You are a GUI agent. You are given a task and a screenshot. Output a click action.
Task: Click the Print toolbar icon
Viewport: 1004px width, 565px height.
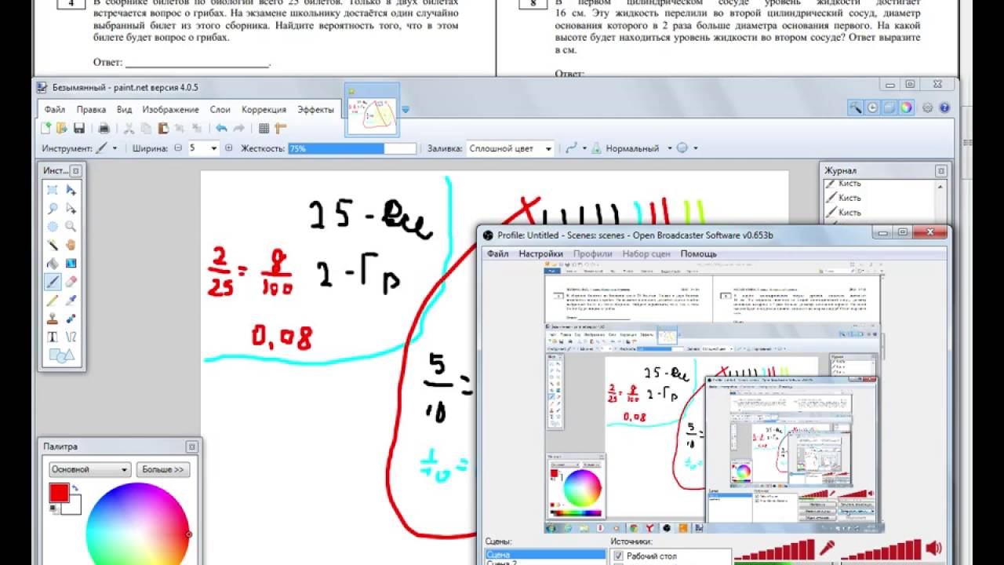coord(104,128)
